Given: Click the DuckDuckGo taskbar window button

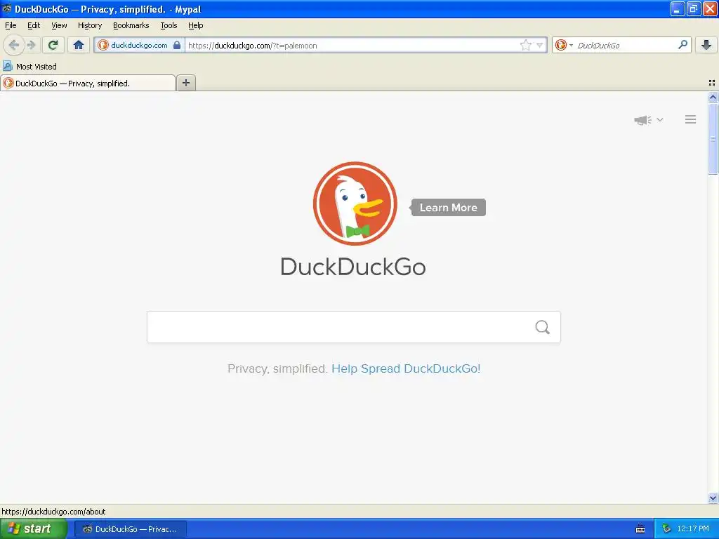Looking at the screenshot, I should pos(130,529).
